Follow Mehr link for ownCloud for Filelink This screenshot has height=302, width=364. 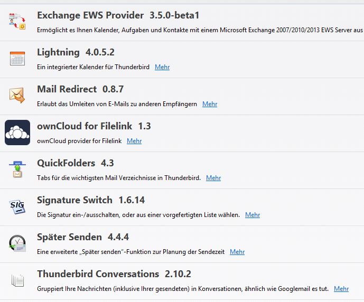pos(134,141)
